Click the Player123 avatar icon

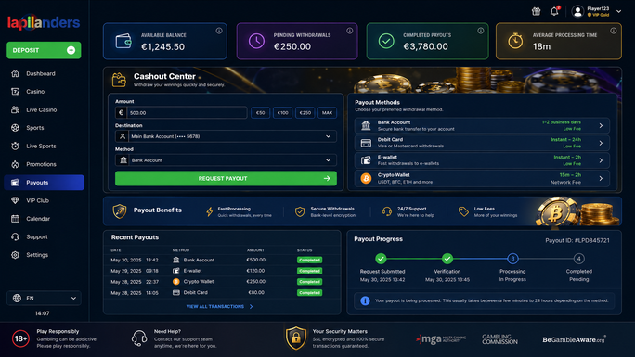(577, 11)
